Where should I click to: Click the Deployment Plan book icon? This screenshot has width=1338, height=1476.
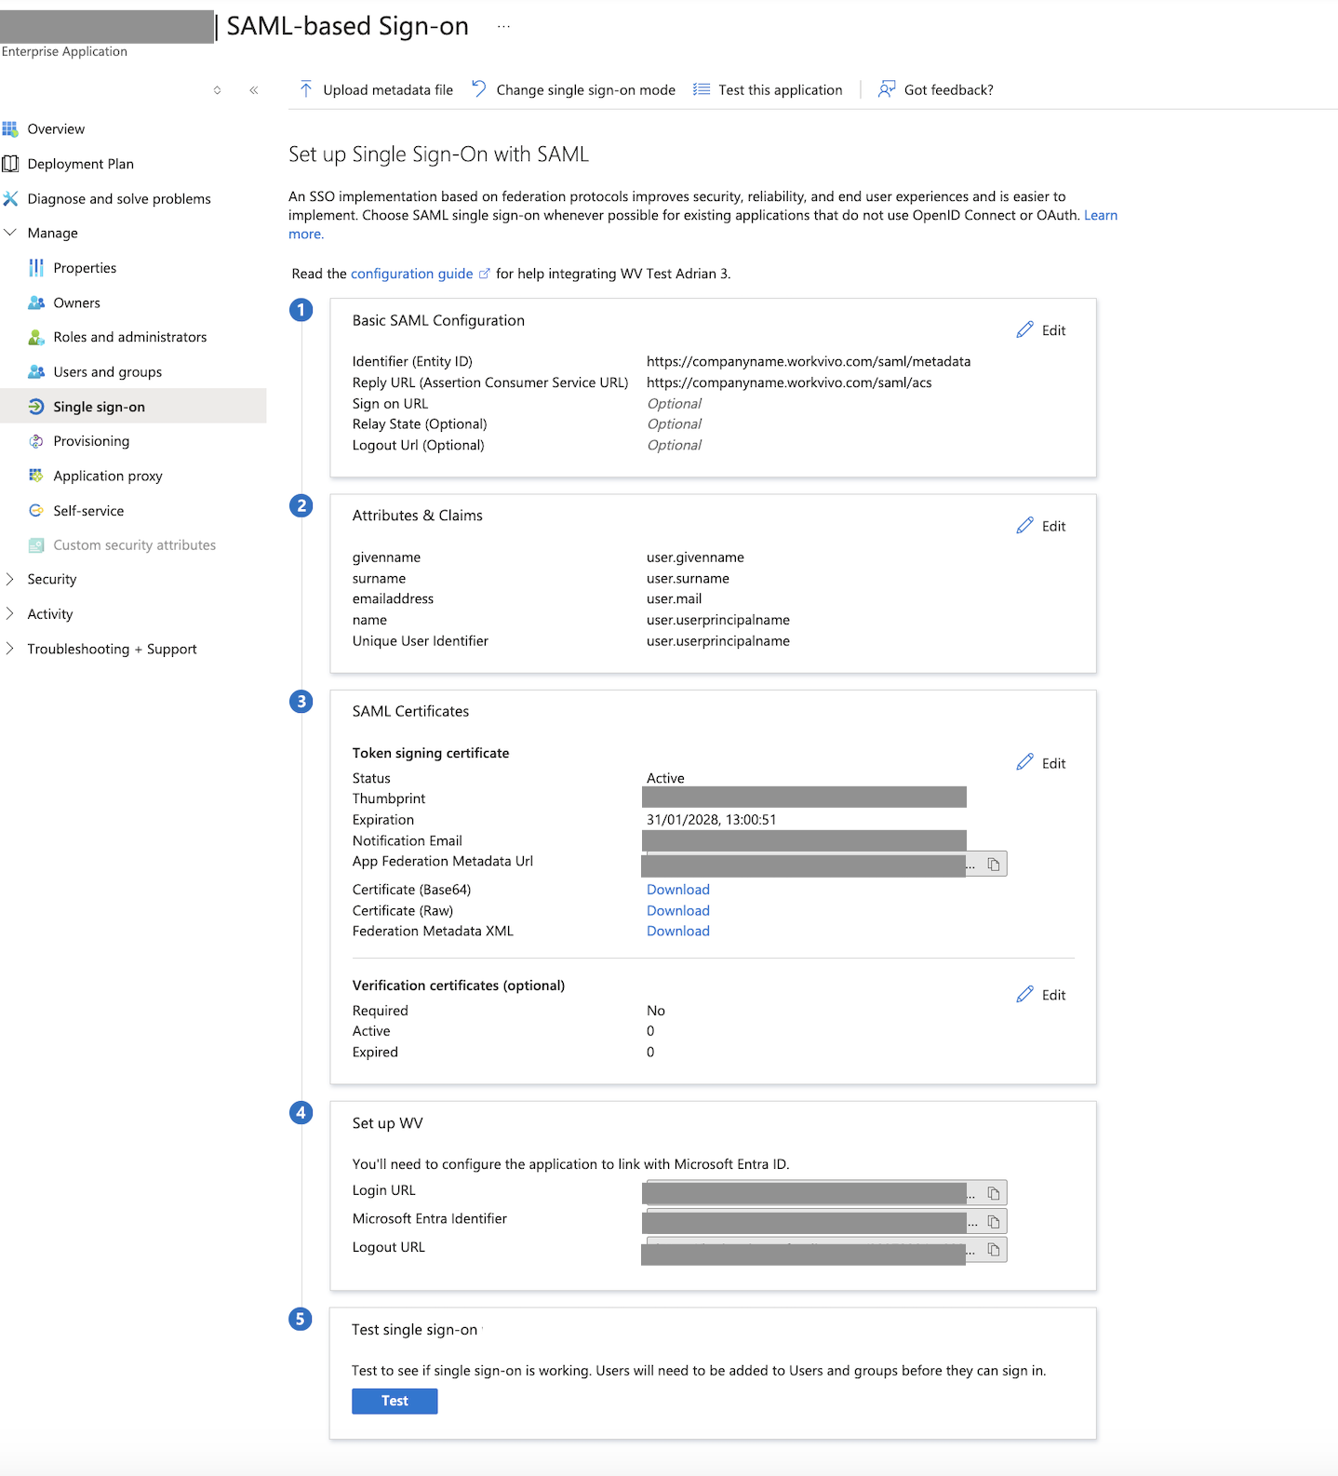point(10,164)
